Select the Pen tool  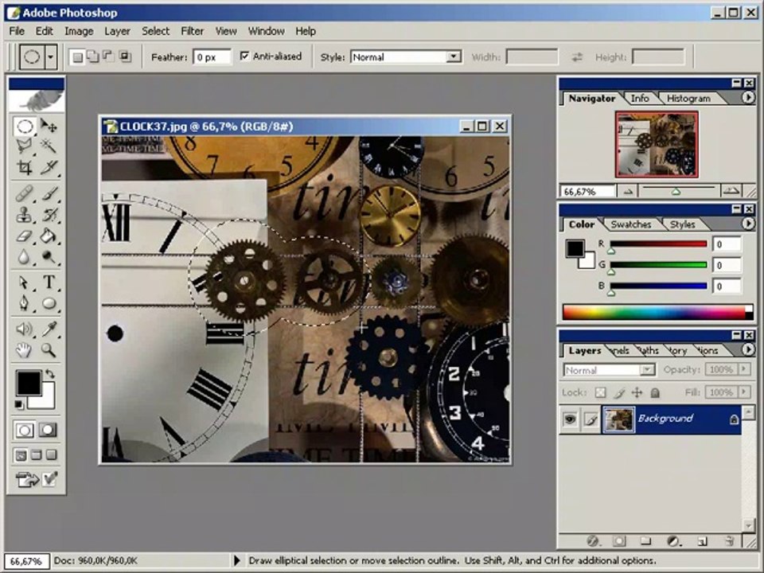click(25, 303)
